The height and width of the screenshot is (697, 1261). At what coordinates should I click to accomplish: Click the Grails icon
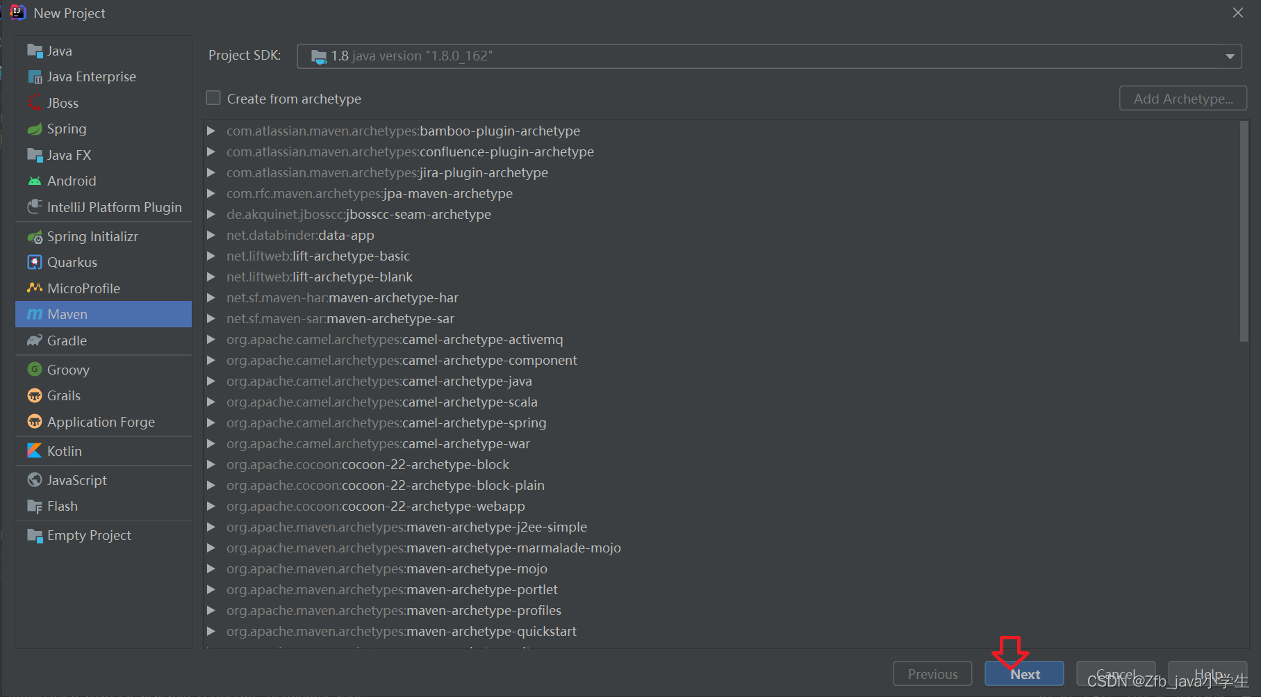coord(35,395)
